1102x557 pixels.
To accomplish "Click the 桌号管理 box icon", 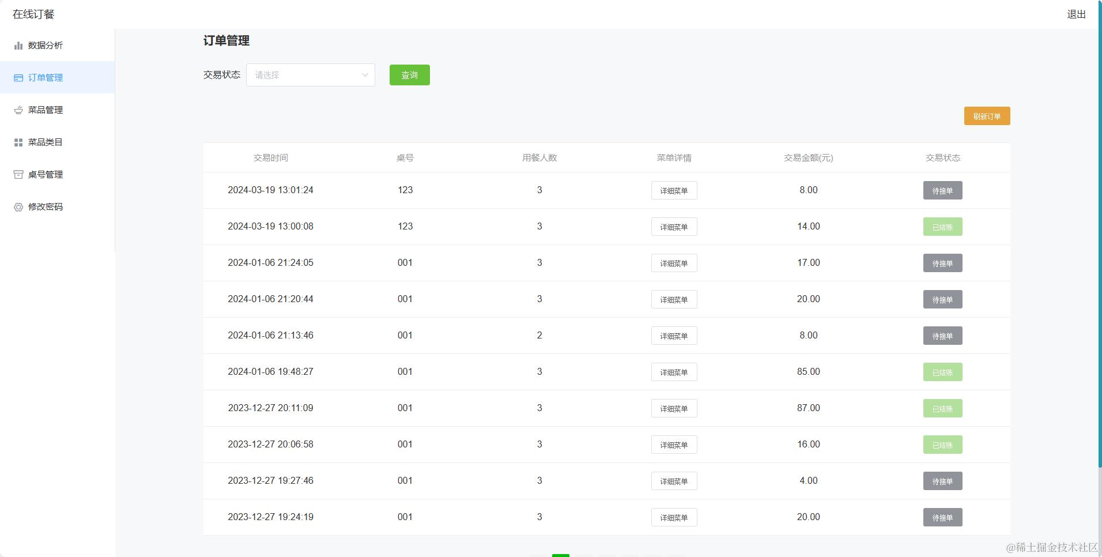I will pyautogui.click(x=18, y=175).
